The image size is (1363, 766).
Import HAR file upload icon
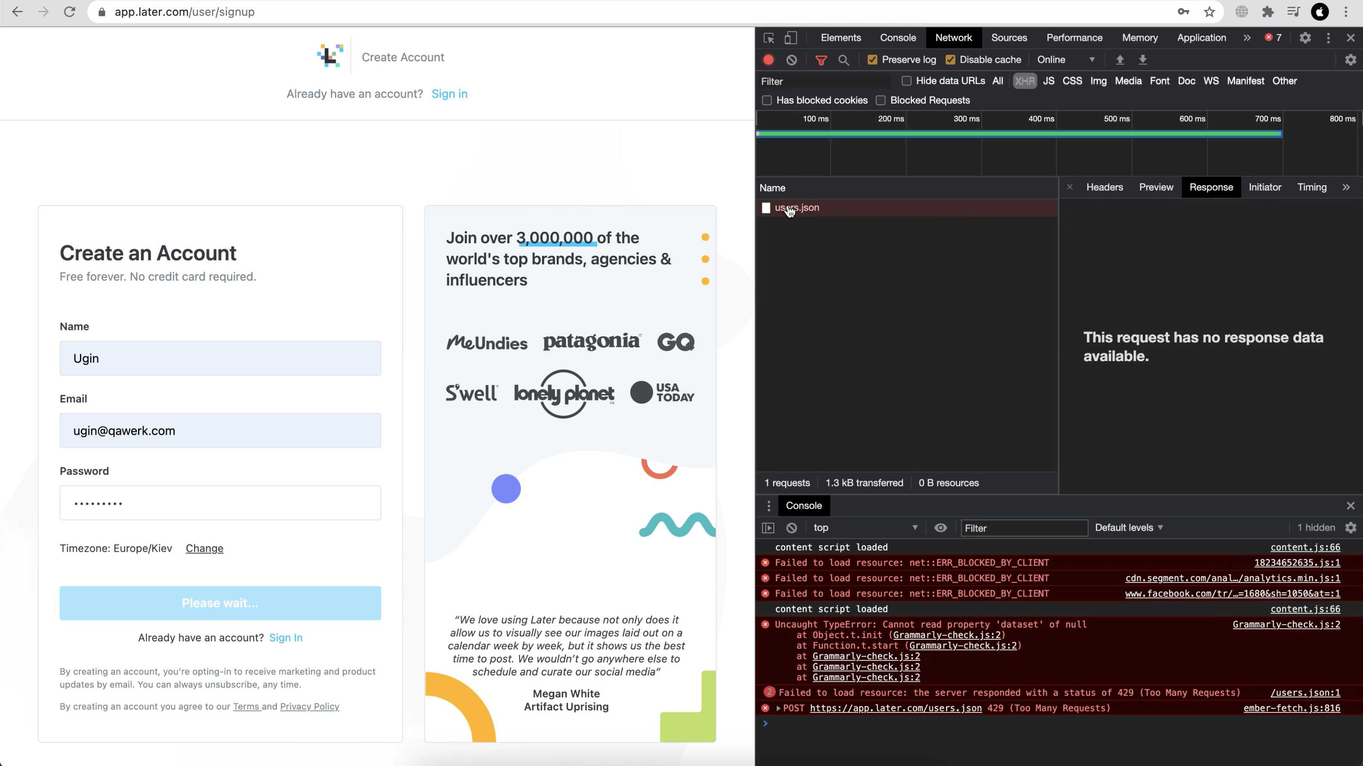[x=1120, y=60]
